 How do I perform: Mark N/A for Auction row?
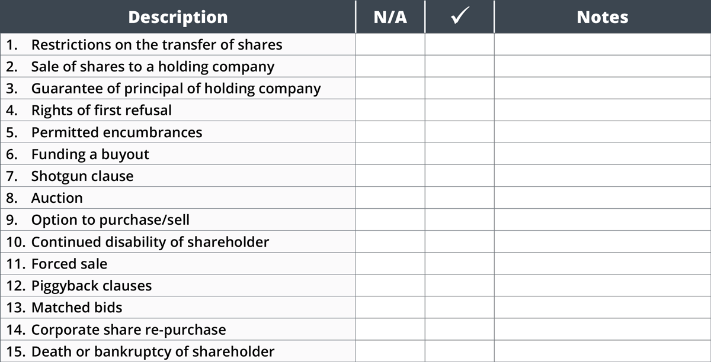(390, 198)
